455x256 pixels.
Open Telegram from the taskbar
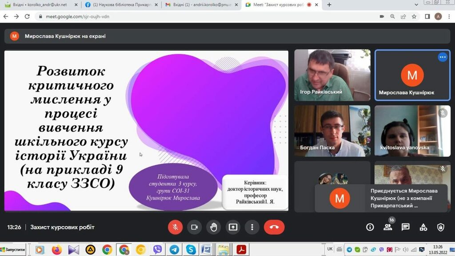point(174,249)
